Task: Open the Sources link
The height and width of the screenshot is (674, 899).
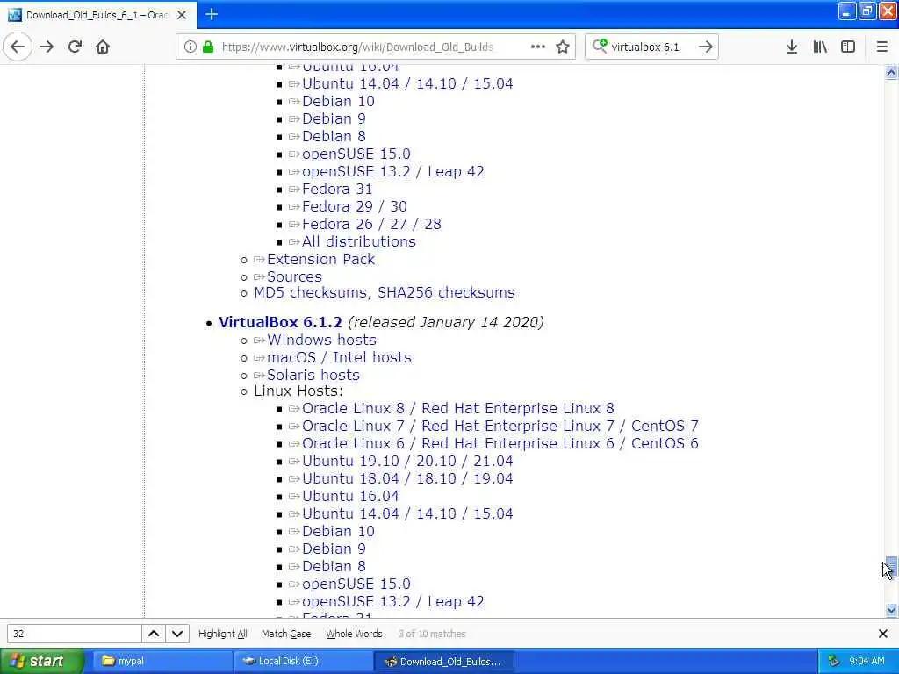Action: tap(294, 276)
